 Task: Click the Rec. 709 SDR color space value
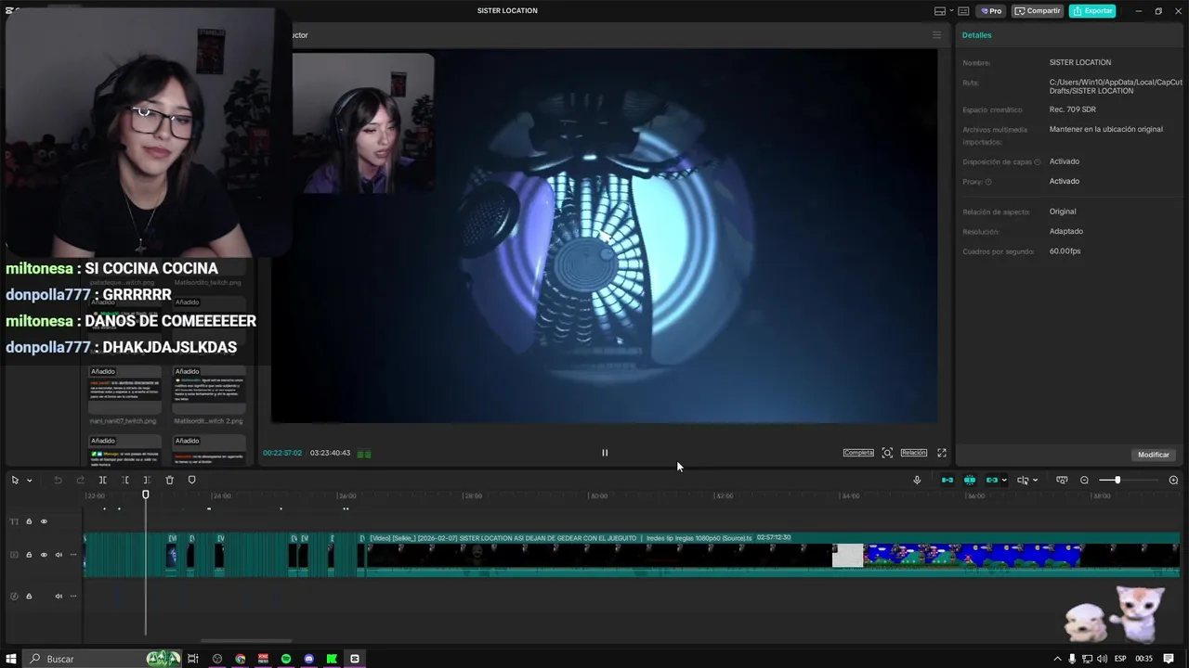[x=1073, y=109]
